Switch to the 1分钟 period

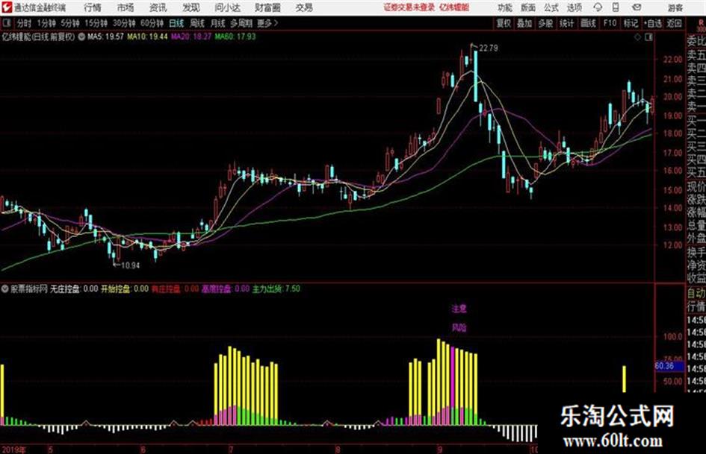(46, 23)
